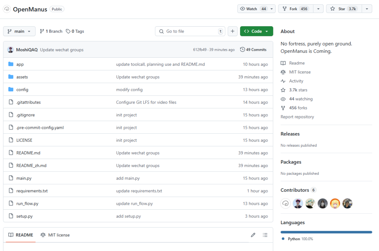Click the pencil edit README icon
The width and height of the screenshot is (379, 251).
pyautogui.click(x=253, y=235)
